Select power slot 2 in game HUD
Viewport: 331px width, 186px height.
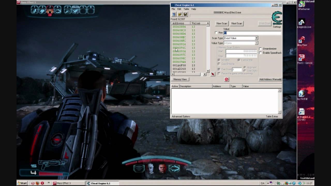[x=68, y=10]
